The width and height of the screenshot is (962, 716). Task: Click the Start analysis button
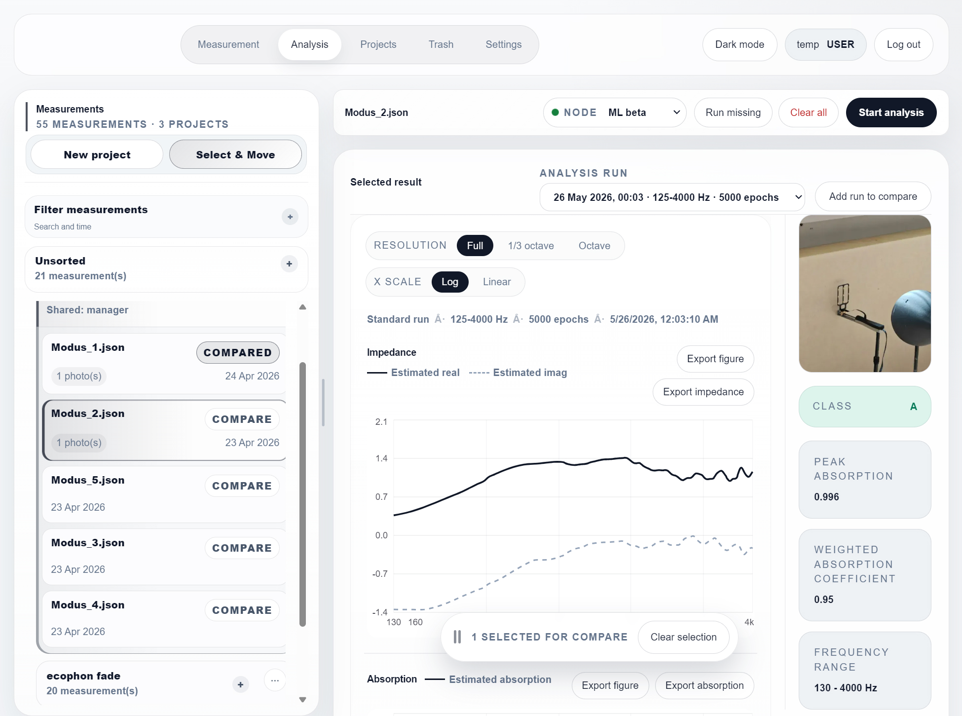click(x=891, y=113)
